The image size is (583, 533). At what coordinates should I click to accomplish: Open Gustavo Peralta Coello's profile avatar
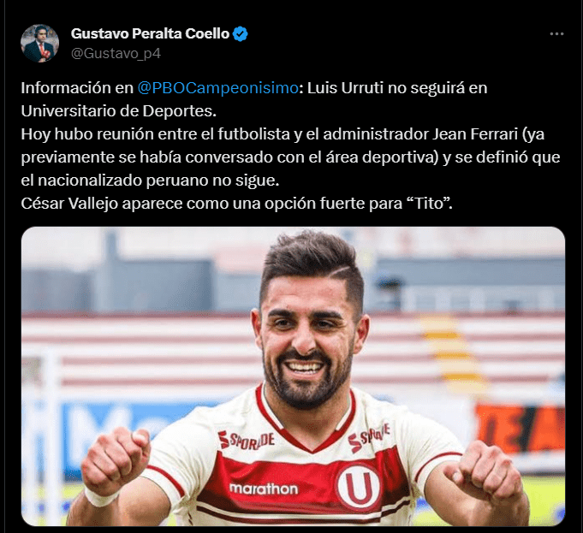(39, 43)
